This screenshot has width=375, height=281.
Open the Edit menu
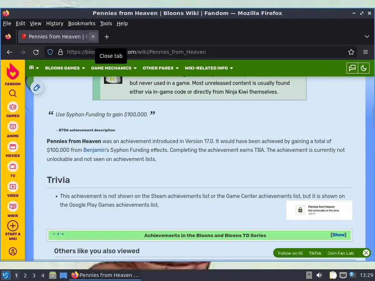(21, 23)
